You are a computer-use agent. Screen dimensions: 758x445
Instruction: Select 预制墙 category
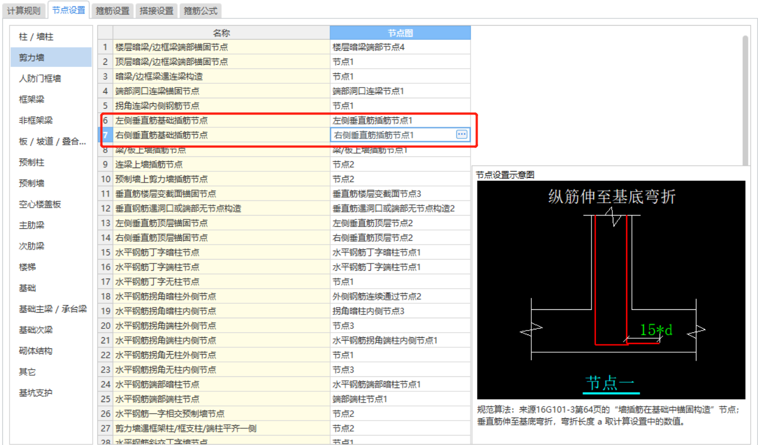[x=51, y=183]
